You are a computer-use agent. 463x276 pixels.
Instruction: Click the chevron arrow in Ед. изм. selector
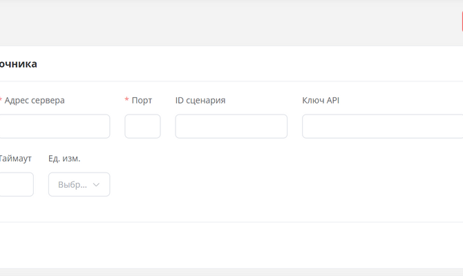96,185
